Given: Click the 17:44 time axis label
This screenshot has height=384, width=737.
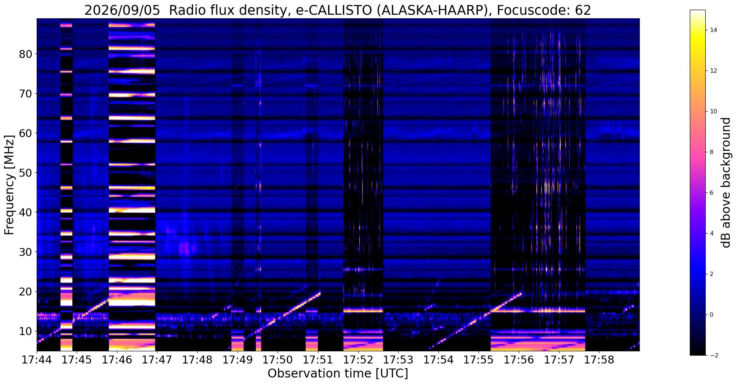Looking at the screenshot, I should pos(37,360).
